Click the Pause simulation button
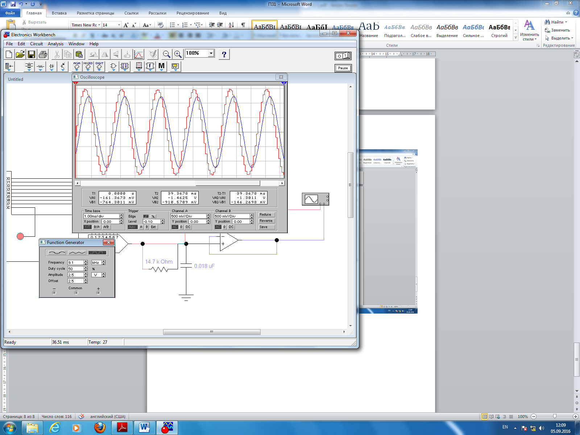 pos(343,68)
